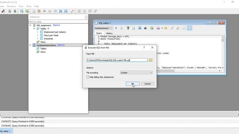Click the SQL editor scroll-up arrow
This screenshot has height=134, width=239.
[x=223, y=37]
